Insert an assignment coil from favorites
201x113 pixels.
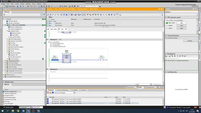(x=55, y=29)
